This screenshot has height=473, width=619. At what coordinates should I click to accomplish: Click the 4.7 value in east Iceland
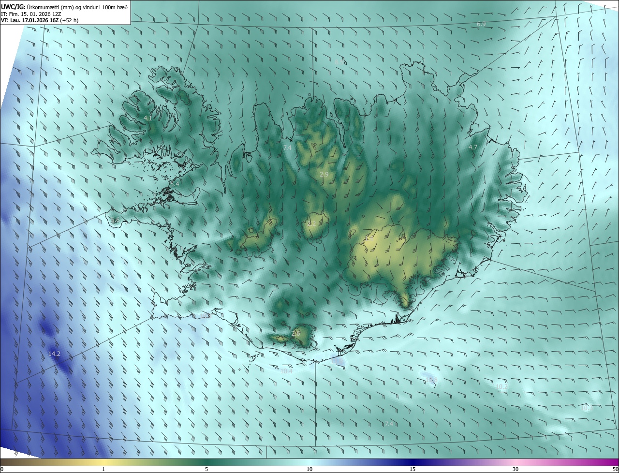click(473, 147)
